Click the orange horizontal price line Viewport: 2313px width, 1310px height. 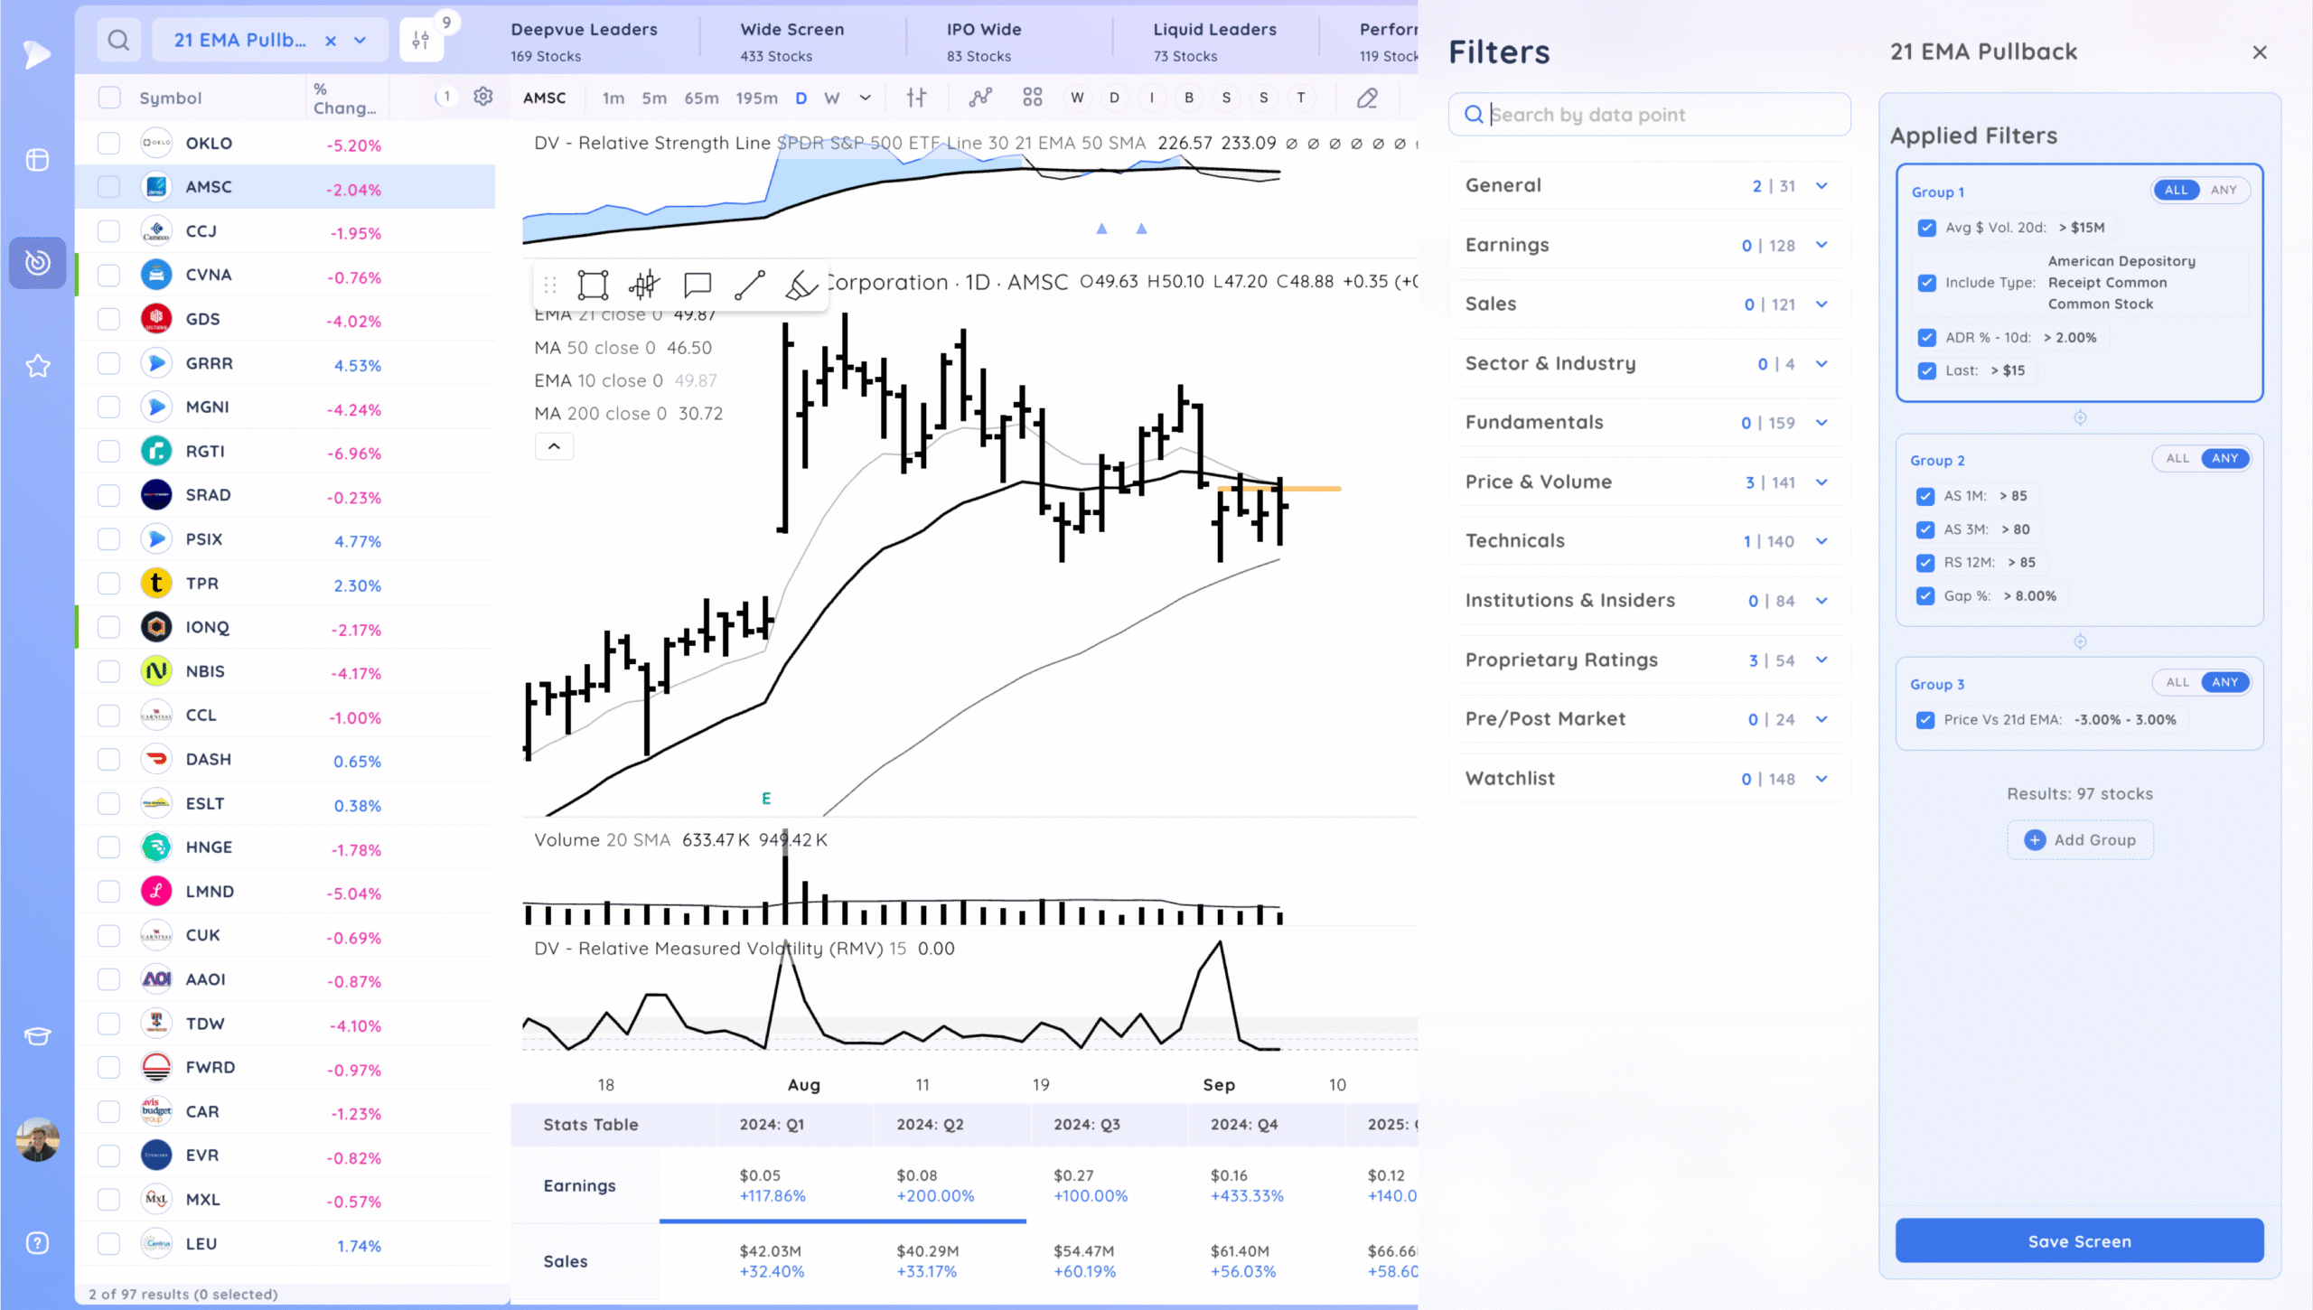point(1278,489)
